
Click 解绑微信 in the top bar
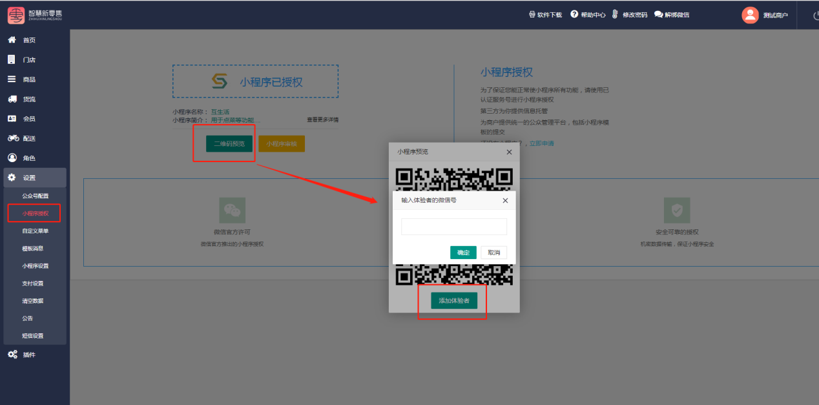pyautogui.click(x=677, y=15)
